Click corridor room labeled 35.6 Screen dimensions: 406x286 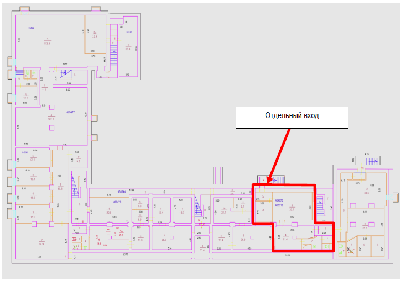click(60, 188)
